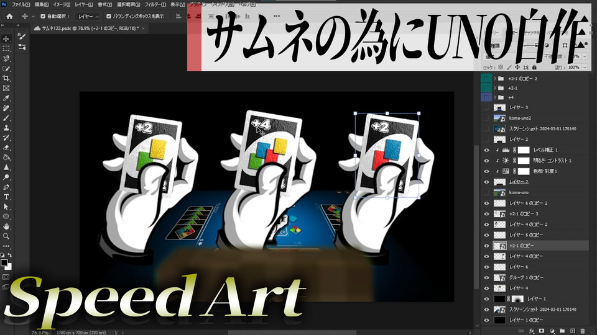Image resolution: width=597 pixels, height=335 pixels.
Task: Add a layer mask from panel bottom
Action: click(x=542, y=331)
